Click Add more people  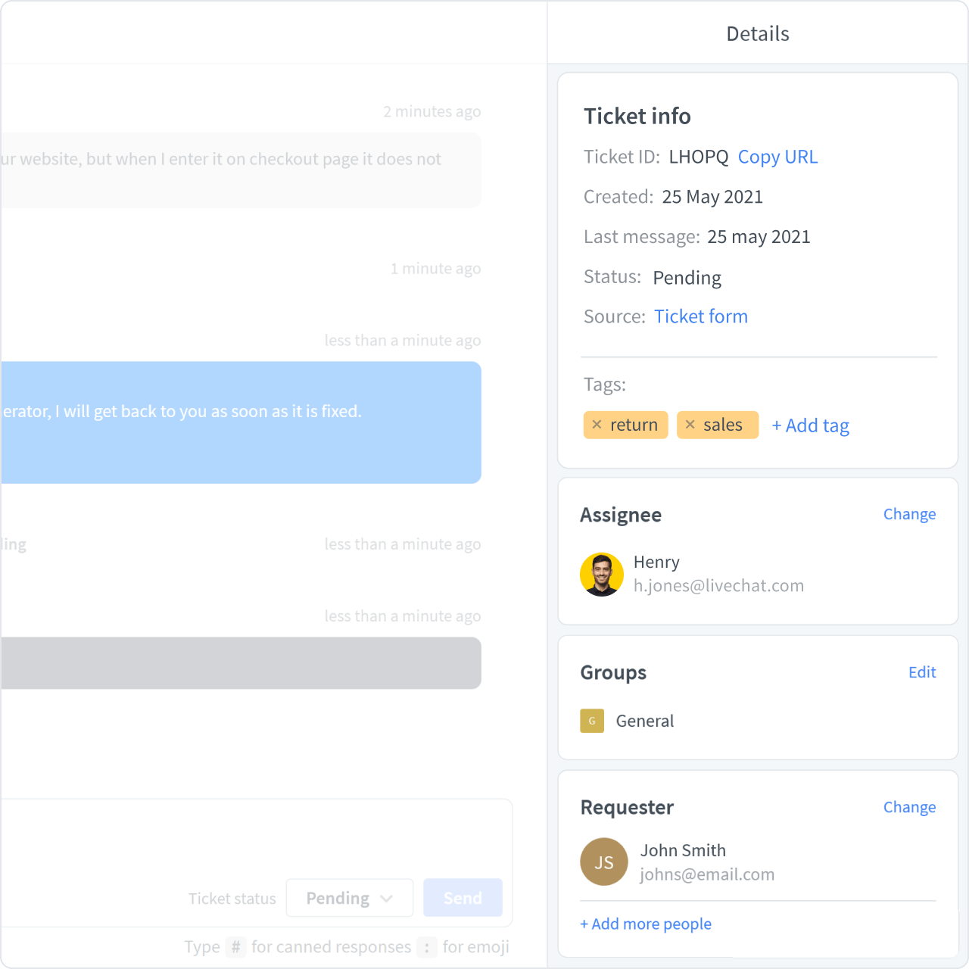(646, 924)
